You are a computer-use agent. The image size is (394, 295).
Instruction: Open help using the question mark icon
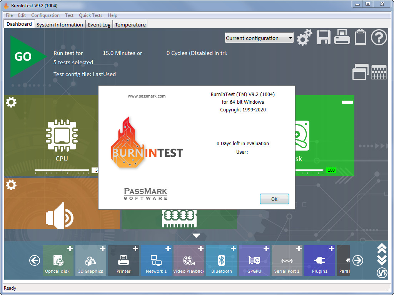[379, 37]
